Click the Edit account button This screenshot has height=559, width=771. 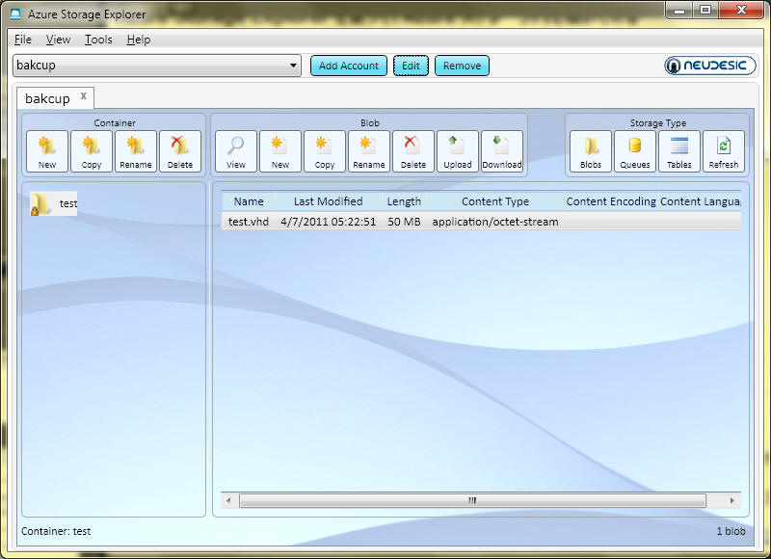tap(411, 66)
